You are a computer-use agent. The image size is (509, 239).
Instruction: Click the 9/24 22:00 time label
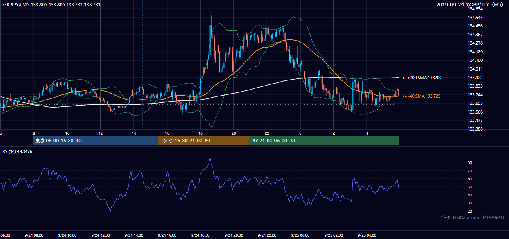click(267, 235)
